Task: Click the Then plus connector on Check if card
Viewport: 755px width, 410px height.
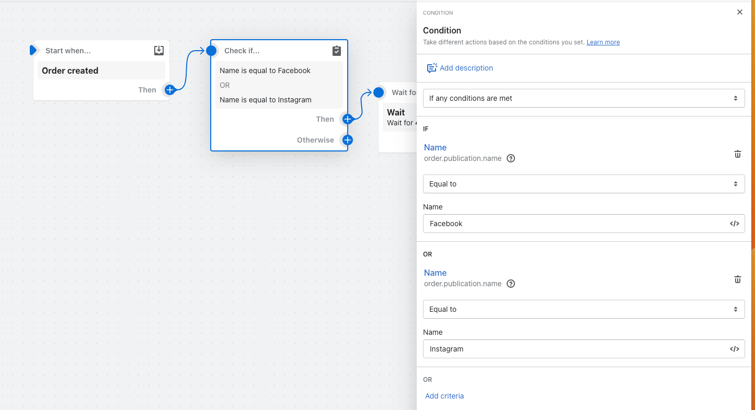Action: pos(347,119)
